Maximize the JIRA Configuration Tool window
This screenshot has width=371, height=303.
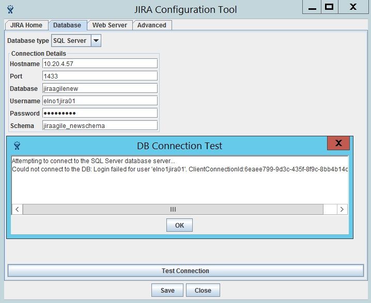coord(329,7)
